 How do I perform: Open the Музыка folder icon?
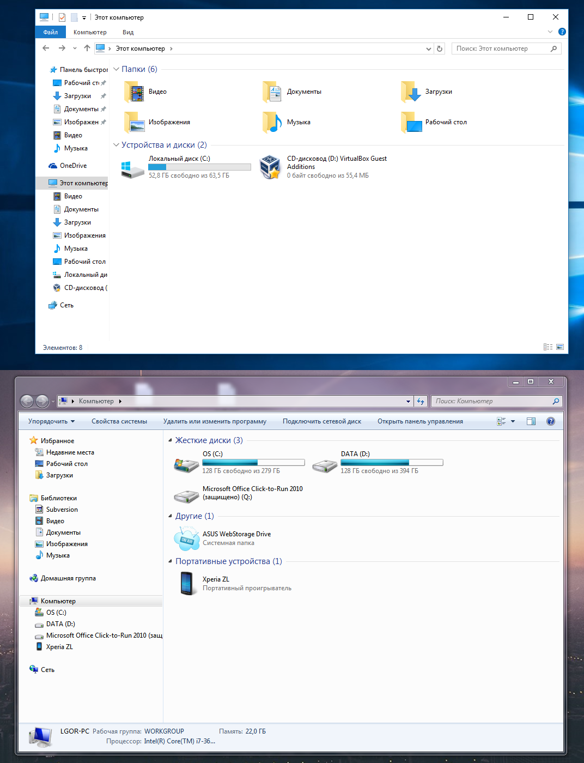(x=272, y=123)
